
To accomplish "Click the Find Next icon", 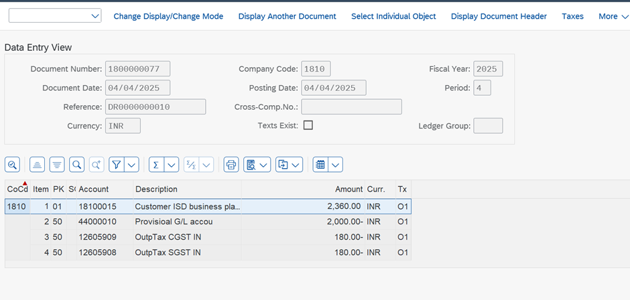I will (x=97, y=165).
